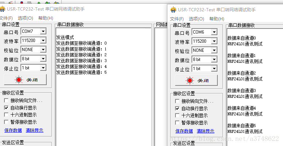
Task: Click line 数据来自通道2 in COM6 window
Action: coord(242,73)
